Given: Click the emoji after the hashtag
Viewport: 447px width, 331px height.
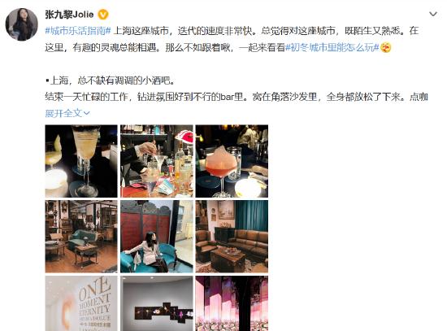Looking at the screenshot, I should [386, 47].
